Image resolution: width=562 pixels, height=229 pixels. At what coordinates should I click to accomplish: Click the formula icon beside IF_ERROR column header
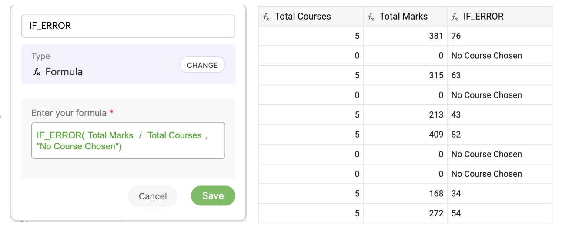[455, 17]
